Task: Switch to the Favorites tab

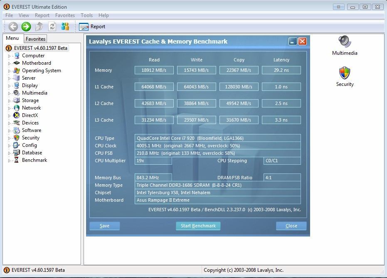Action: [35, 39]
